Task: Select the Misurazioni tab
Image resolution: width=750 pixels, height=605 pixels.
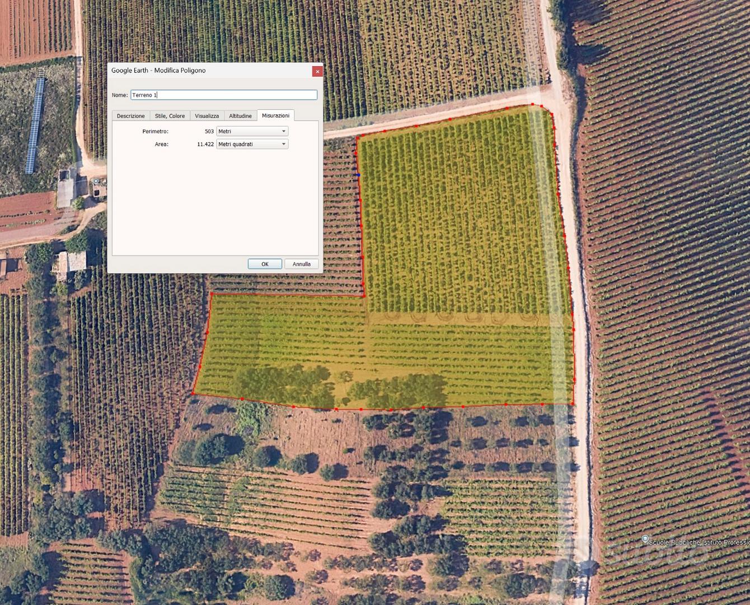Action: coord(275,115)
